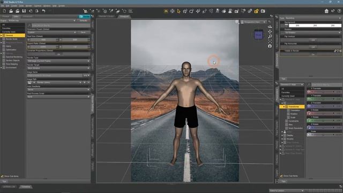Click the Defaults button in Render Settings
Image resolution: width=343 pixels, height=193 pixels.
84,20
